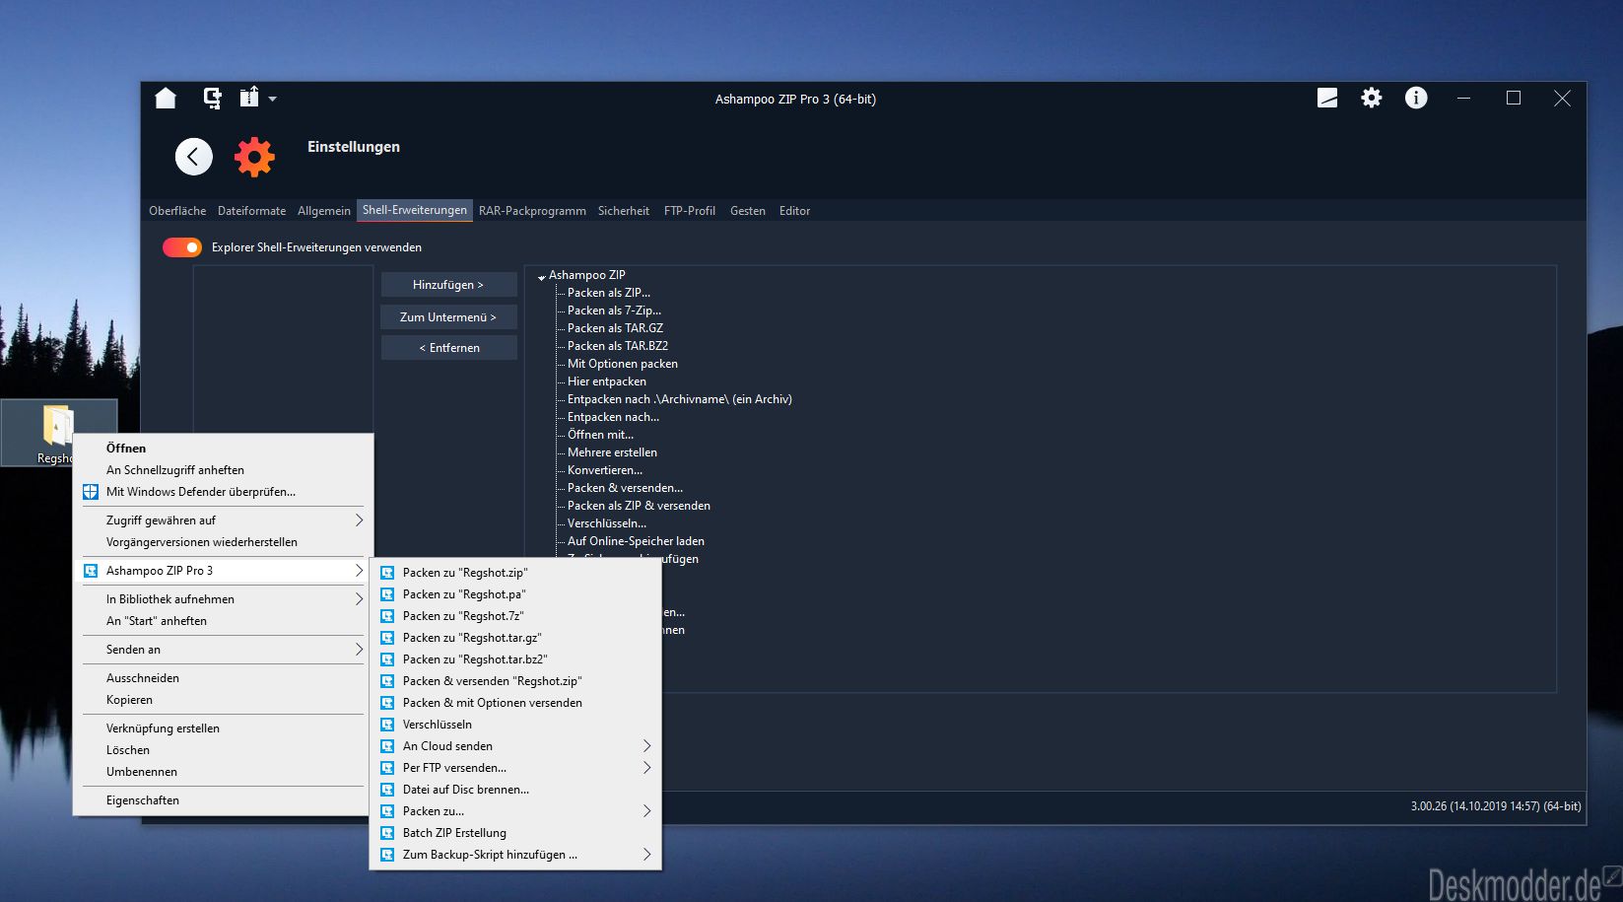Click the skin/theme switch icon in title bar

click(x=1327, y=98)
